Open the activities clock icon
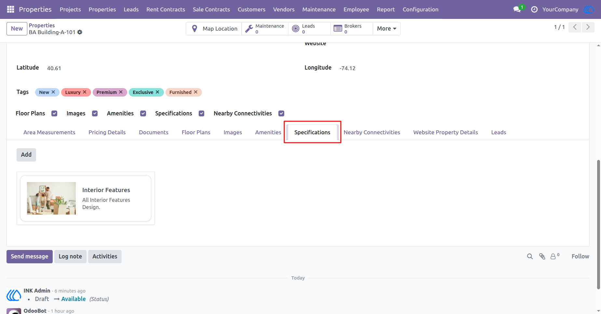 click(x=534, y=9)
